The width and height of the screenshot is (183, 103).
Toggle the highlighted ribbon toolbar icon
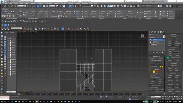click(108, 6)
